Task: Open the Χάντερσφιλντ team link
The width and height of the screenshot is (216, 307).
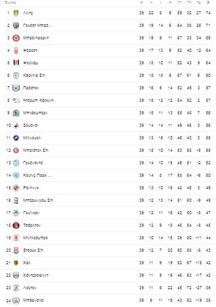Action: pos(36,275)
